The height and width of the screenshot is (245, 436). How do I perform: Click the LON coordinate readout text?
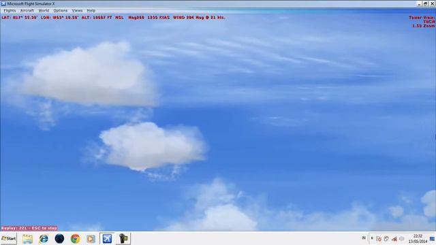(x=59, y=18)
